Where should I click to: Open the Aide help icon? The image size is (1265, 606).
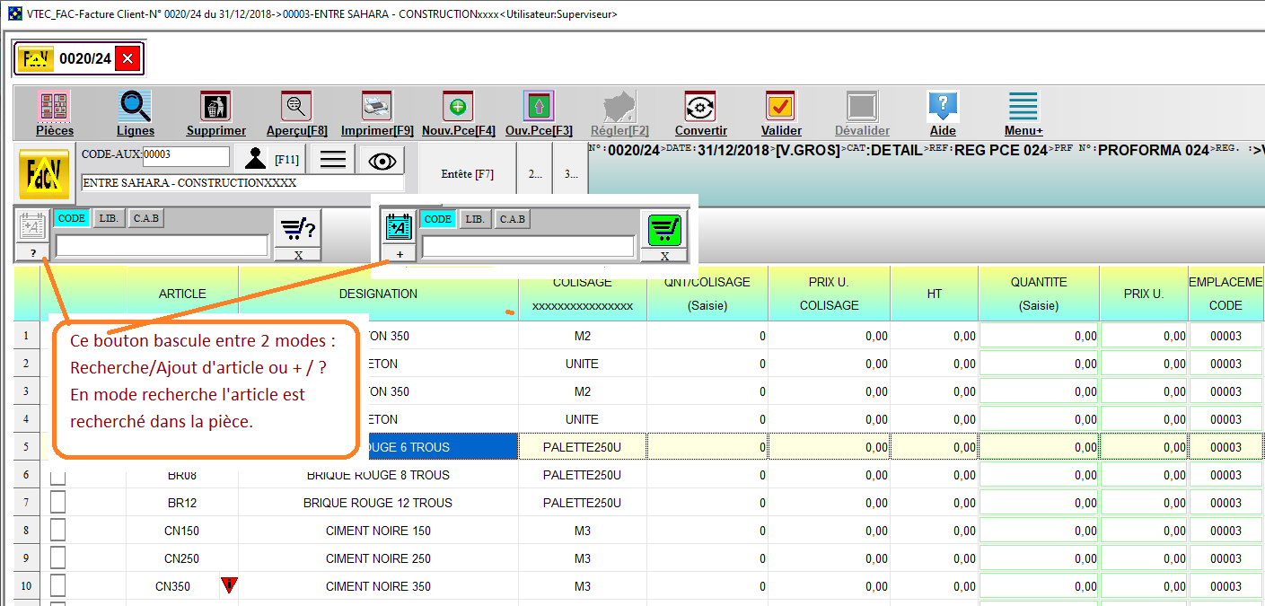coord(943,107)
